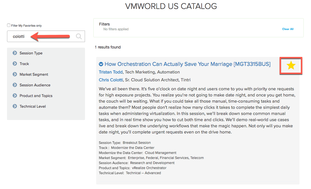Open the MGT3315BUS session title link

coord(187,64)
